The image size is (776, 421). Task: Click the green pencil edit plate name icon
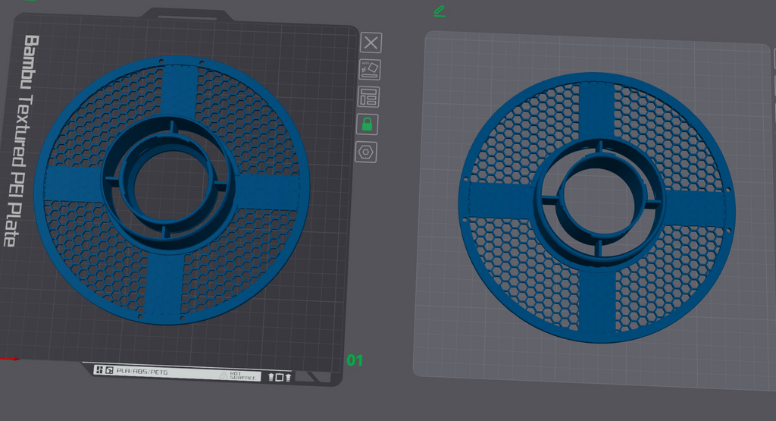click(440, 11)
